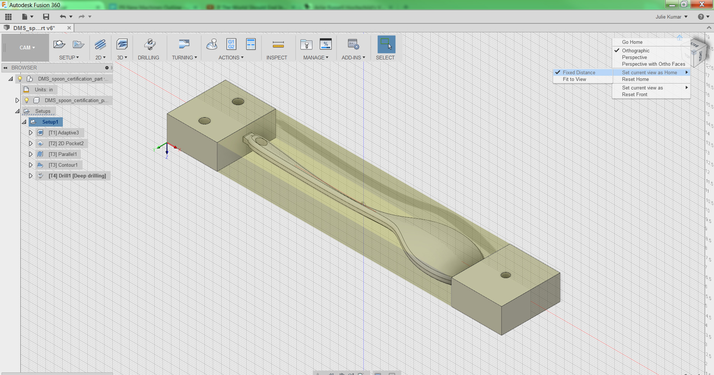Click the Help question mark icon
Image resolution: width=714 pixels, height=375 pixels.
click(701, 17)
